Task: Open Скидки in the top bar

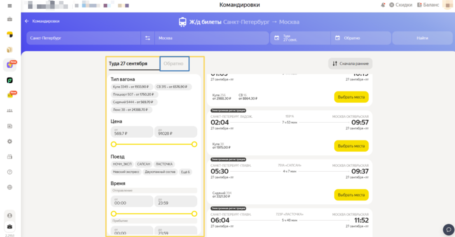Action: pyautogui.click(x=401, y=5)
